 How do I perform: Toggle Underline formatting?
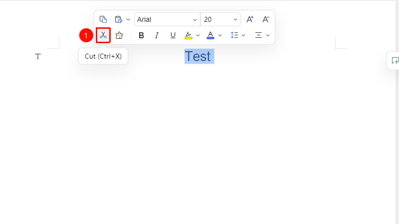[x=173, y=35]
